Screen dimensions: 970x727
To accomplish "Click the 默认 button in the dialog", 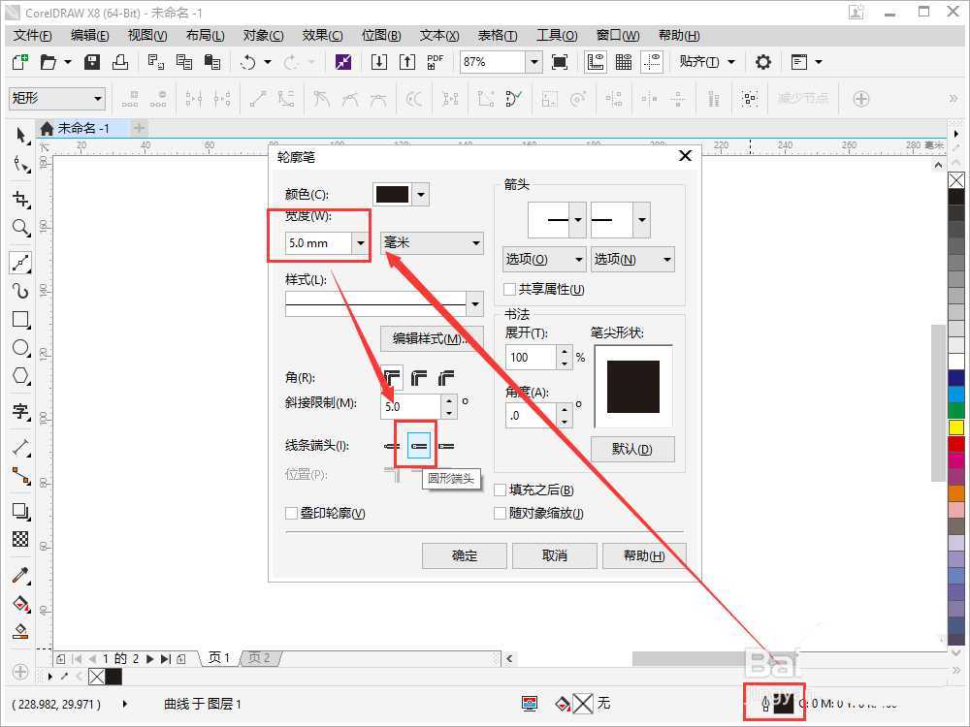I will (x=632, y=450).
